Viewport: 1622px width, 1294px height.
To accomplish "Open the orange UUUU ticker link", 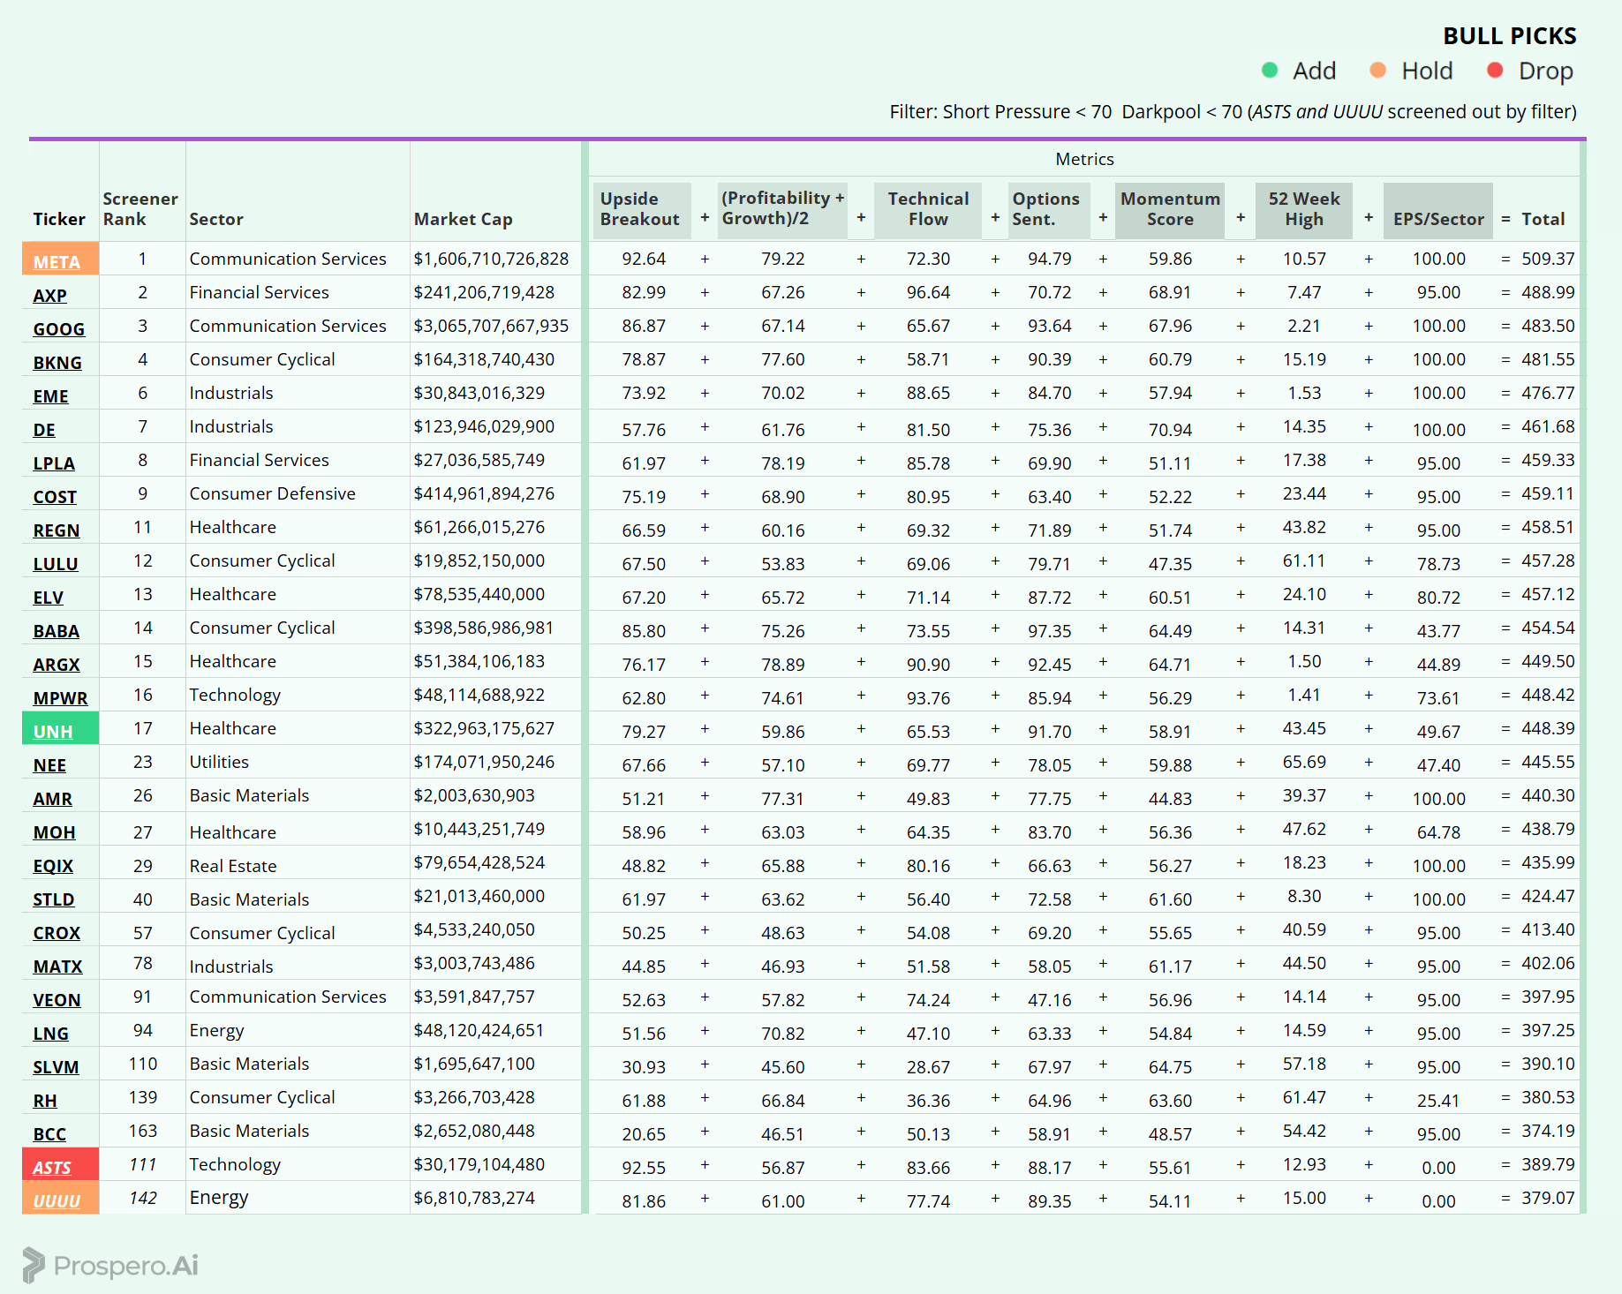I will click(57, 1201).
